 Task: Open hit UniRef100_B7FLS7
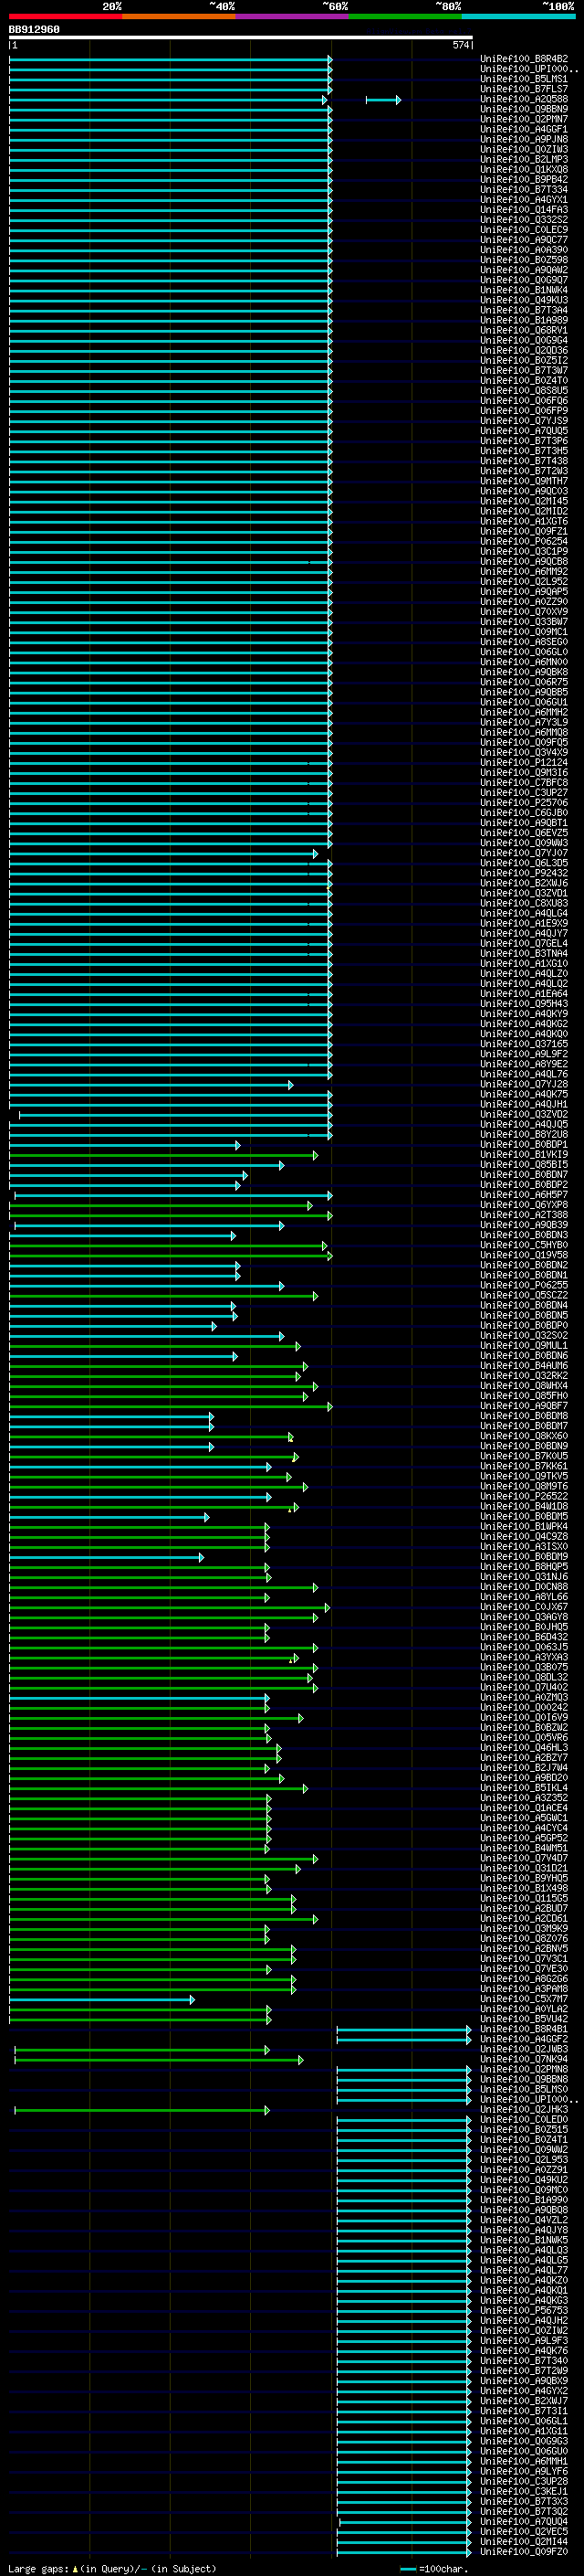coord(524,89)
